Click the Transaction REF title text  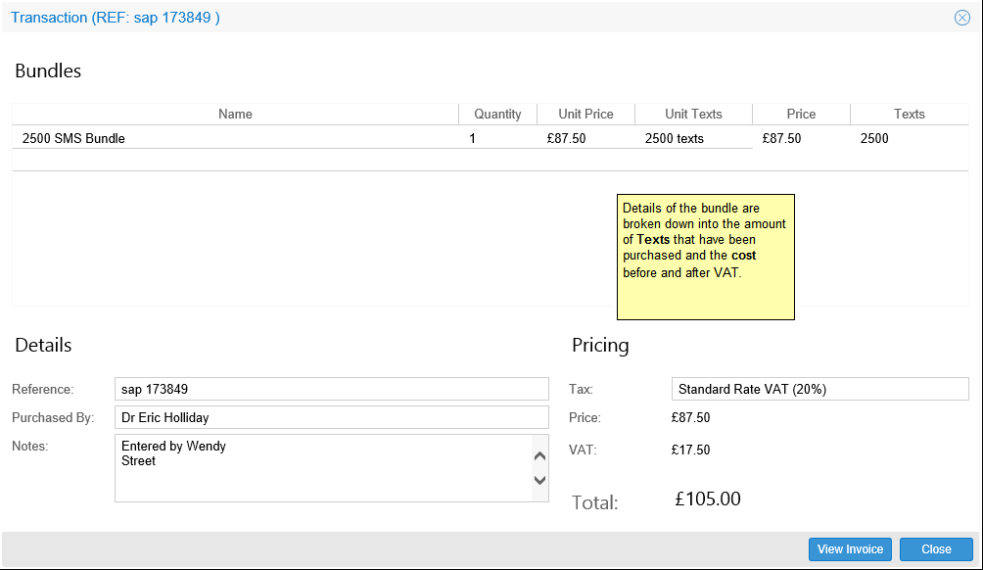click(x=115, y=18)
